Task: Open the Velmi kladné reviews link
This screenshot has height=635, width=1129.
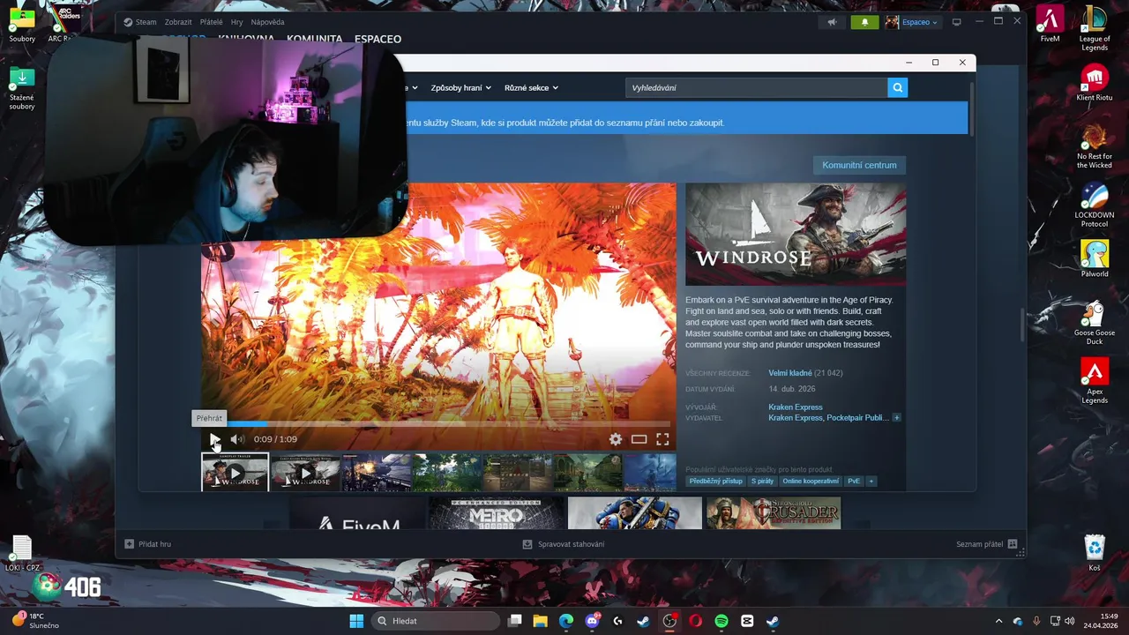Action: point(789,373)
